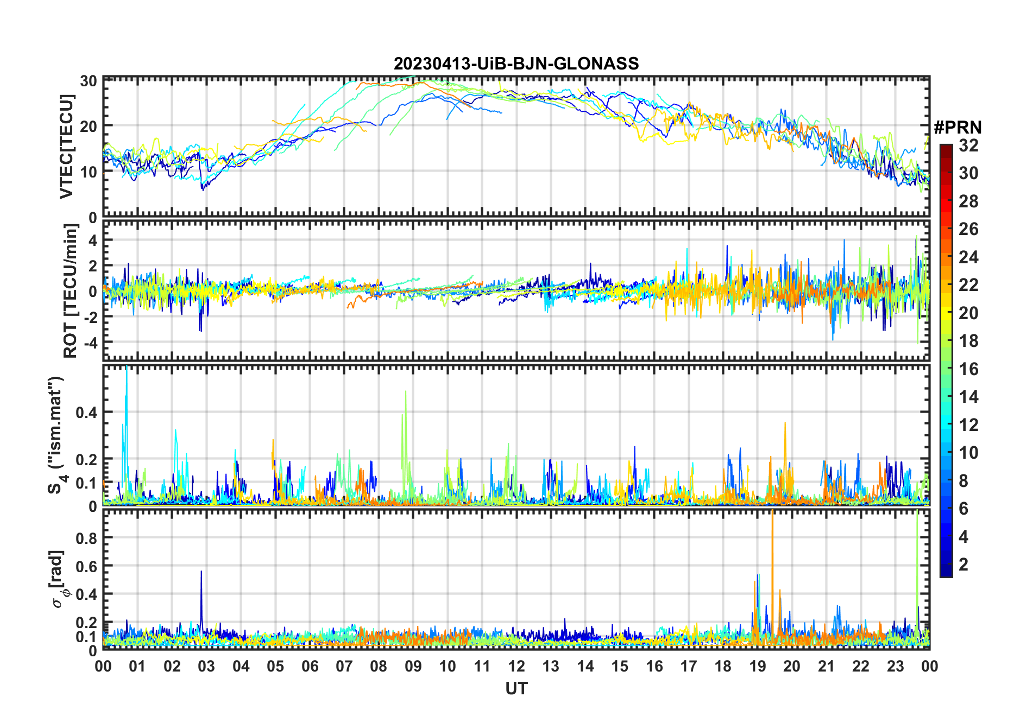Image resolution: width=1033 pixels, height=722 pixels.
Task: Click x-axis tick label 19
Action: [757, 666]
